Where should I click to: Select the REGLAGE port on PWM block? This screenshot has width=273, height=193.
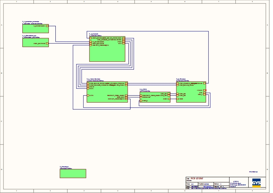(x=141, y=97)
